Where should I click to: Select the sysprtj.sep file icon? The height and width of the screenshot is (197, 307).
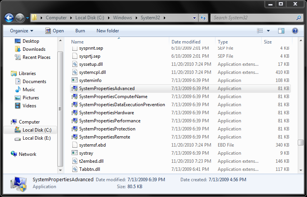(x=75, y=56)
